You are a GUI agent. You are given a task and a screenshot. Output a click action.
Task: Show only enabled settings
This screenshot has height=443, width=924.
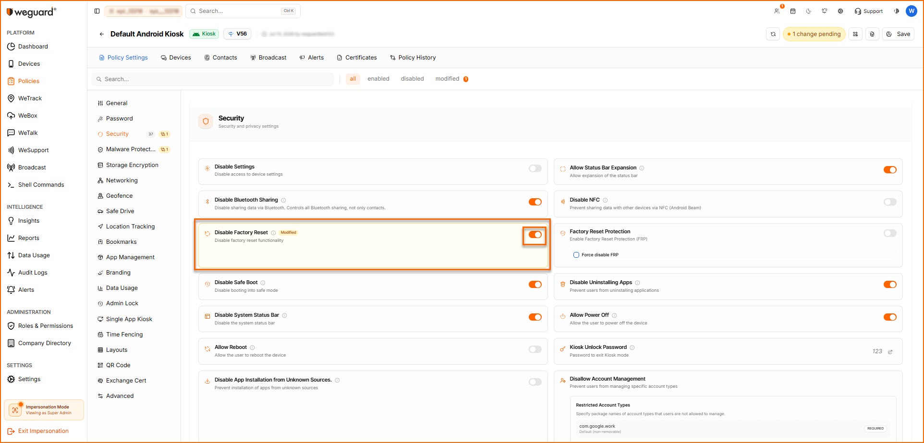point(378,79)
